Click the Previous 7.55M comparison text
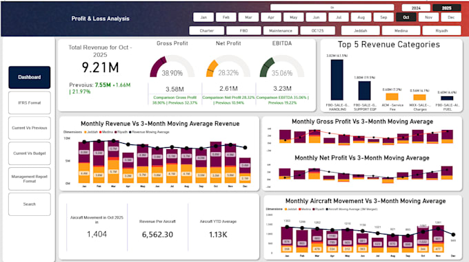469x262 pixels. [x=99, y=88]
